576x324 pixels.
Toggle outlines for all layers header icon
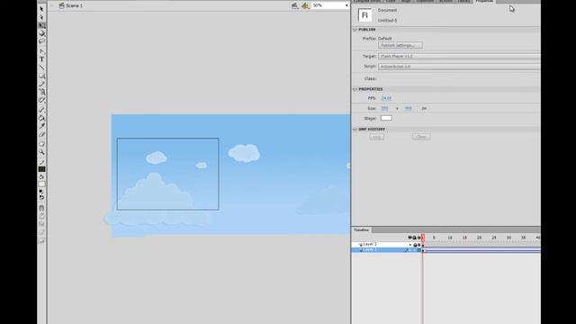[x=418, y=238]
